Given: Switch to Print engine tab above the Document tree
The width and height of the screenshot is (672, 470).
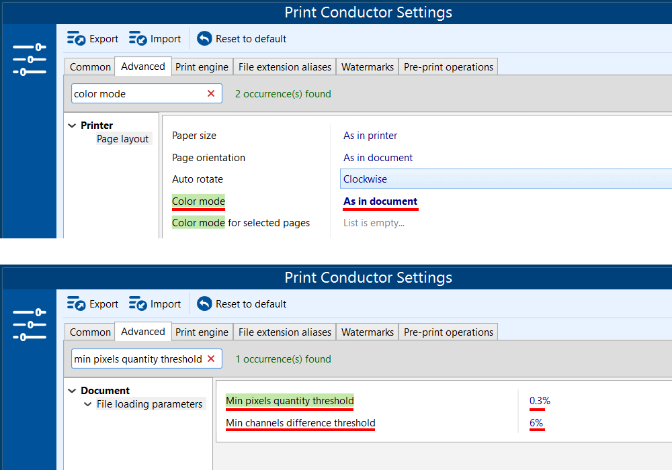Looking at the screenshot, I should tap(202, 332).
